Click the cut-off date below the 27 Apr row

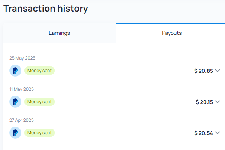click(x=21, y=149)
